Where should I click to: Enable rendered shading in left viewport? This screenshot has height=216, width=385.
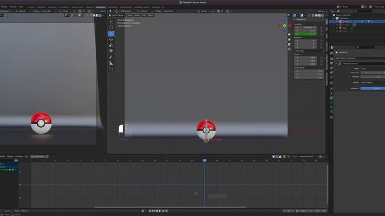tap(100, 16)
